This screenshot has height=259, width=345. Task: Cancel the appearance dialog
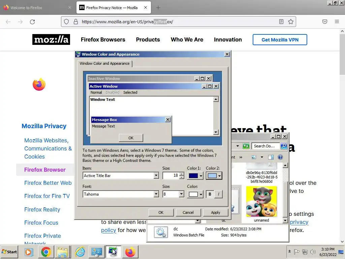coord(188,212)
